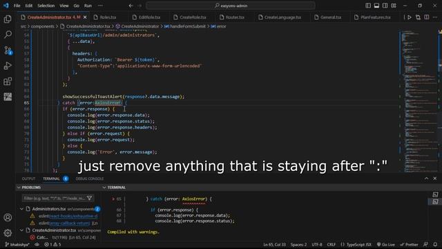Open Source Control view icon
Image resolution: width=442 pixels, height=249 pixels.
(8, 50)
